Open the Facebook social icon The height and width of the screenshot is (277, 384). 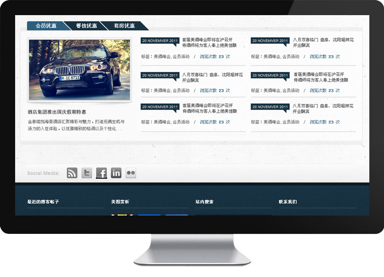pos(101,173)
